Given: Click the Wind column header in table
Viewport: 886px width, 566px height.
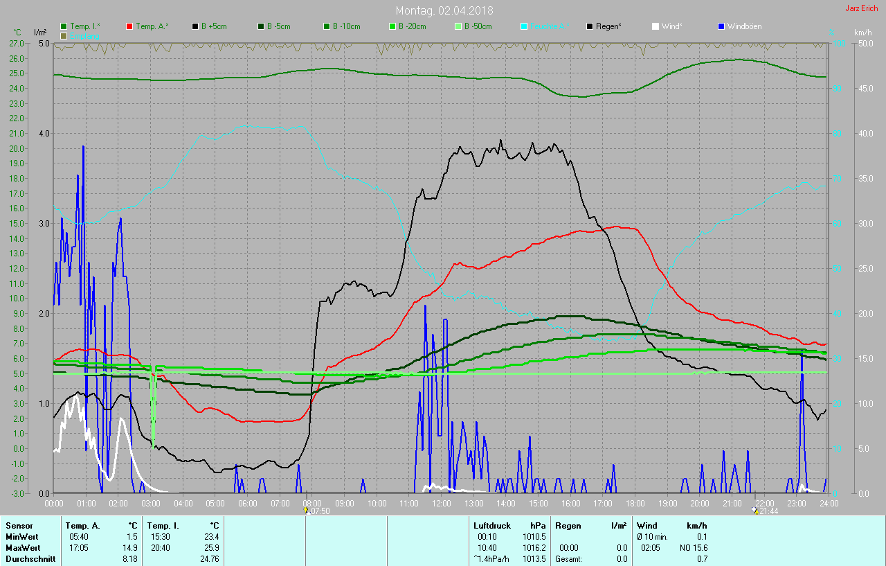Looking at the screenshot, I should point(647,526).
